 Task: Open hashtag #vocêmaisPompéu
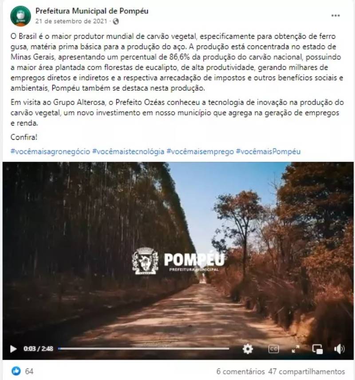(x=268, y=151)
